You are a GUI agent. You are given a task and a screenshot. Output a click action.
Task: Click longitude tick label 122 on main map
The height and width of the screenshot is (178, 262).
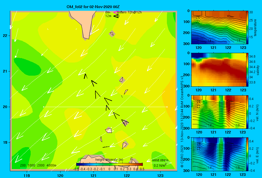(127, 175)
